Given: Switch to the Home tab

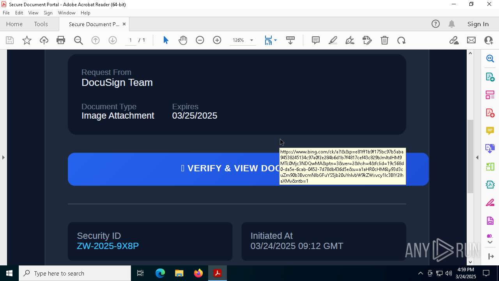Looking at the screenshot, I should point(14,24).
